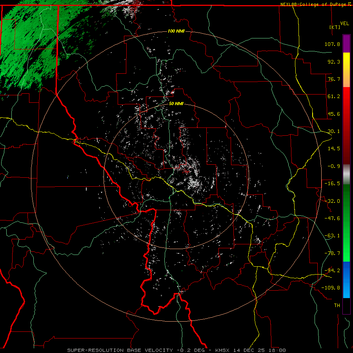Click the -94.2 legend value
The height and width of the screenshot is (353, 353).
tap(332, 271)
